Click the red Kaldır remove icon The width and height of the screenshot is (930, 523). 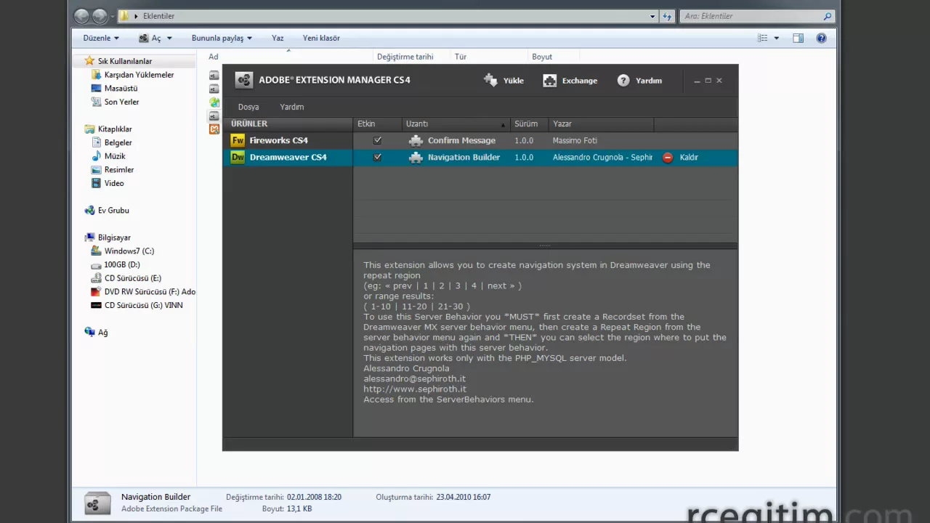[668, 157]
